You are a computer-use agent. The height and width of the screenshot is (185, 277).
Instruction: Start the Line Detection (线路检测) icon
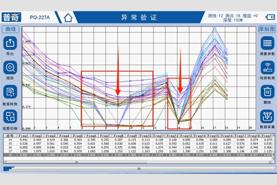tap(267, 68)
